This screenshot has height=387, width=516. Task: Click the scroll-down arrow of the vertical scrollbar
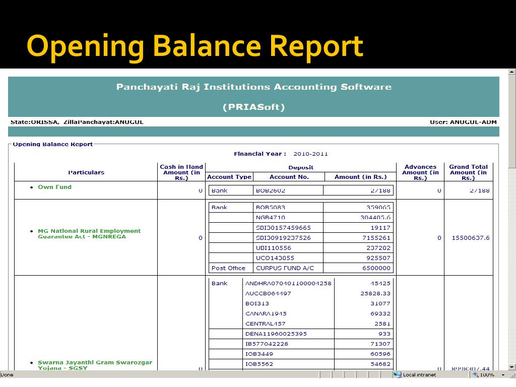[512, 367]
